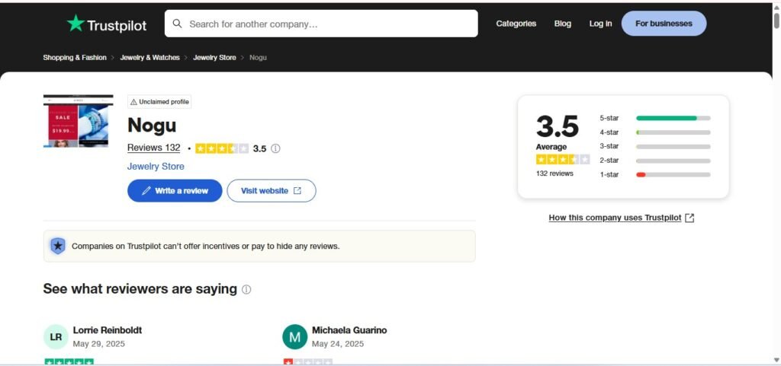The height and width of the screenshot is (366, 781).
Task: Click reviewer name Lorrie Reinboldt
Action: point(108,330)
